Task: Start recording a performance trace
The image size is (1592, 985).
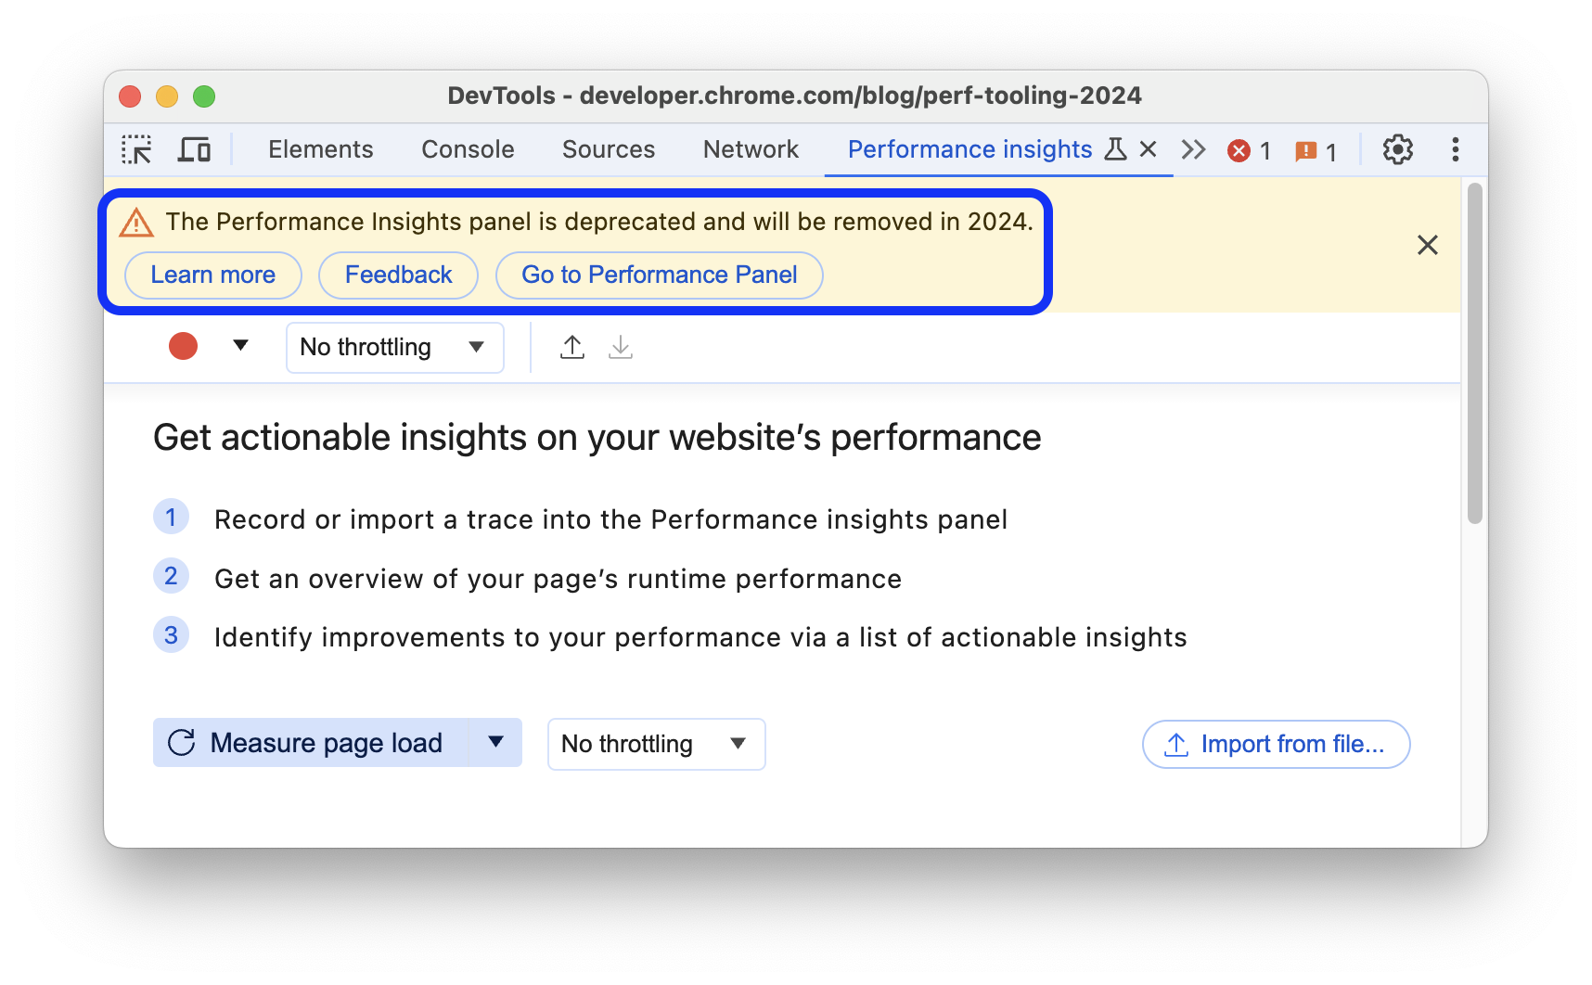Action: click(182, 346)
